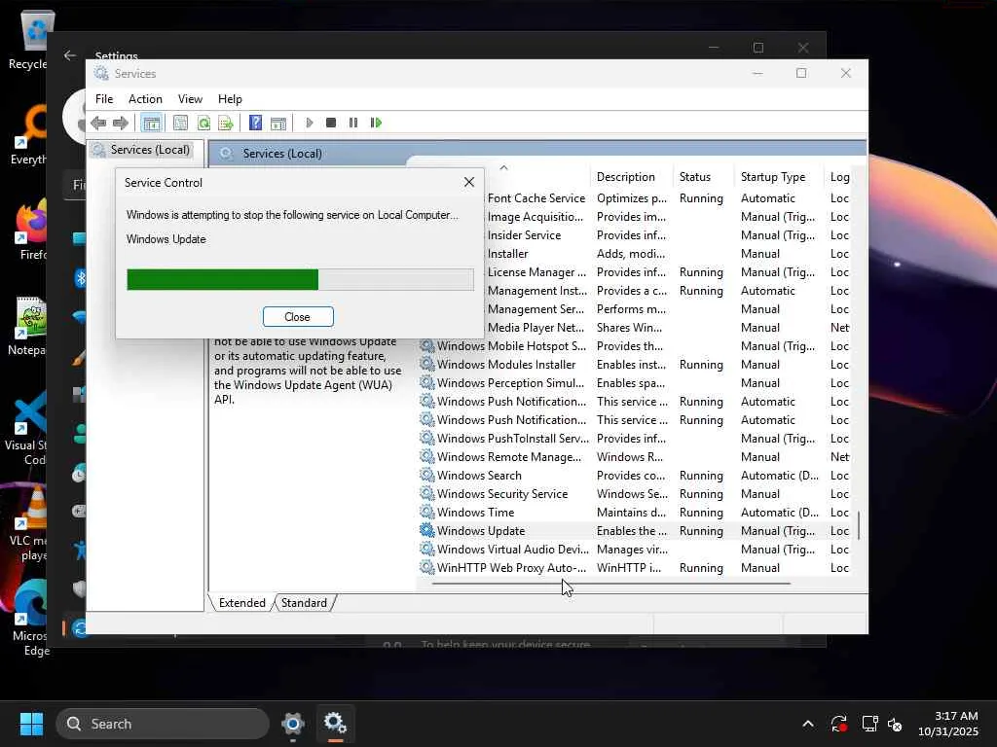Open the Recycle Bin desktop icon
The height and width of the screenshot is (747, 997).
click(27, 41)
